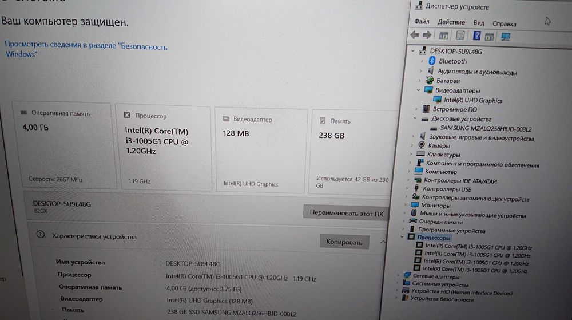The image size is (572, 320).
Task: Select Мыши и иные указывающие устройства
Action: point(473,215)
